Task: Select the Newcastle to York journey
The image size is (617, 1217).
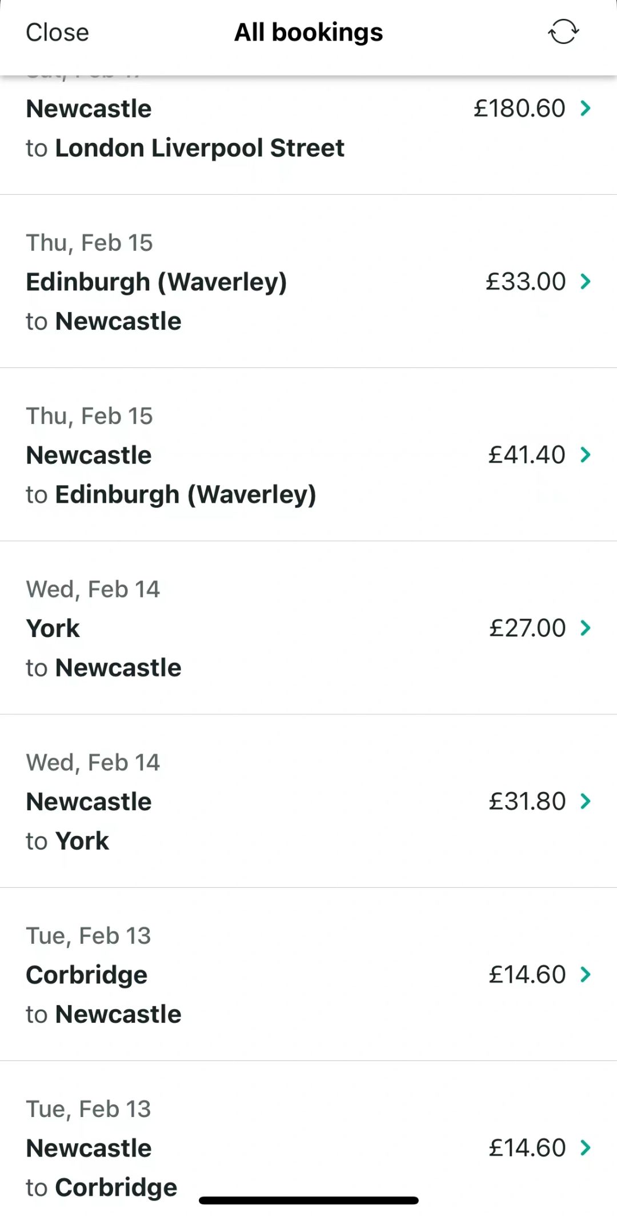Action: click(x=89, y=821)
